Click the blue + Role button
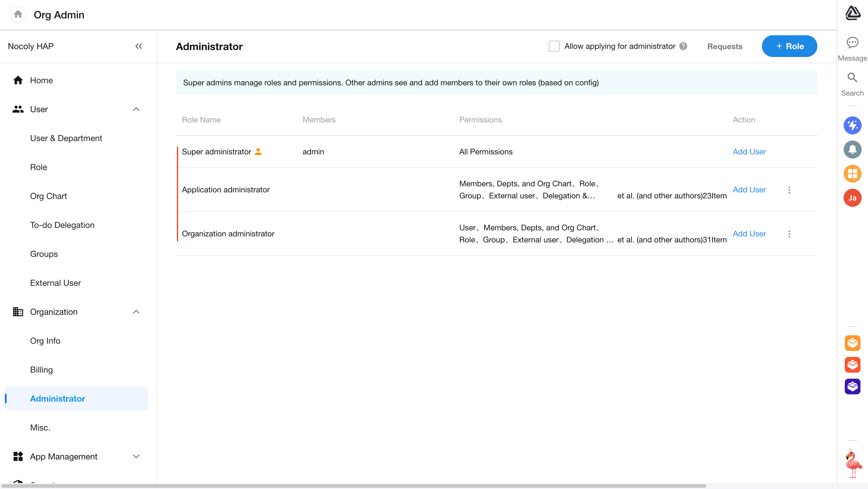This screenshot has height=489, width=868. point(789,46)
